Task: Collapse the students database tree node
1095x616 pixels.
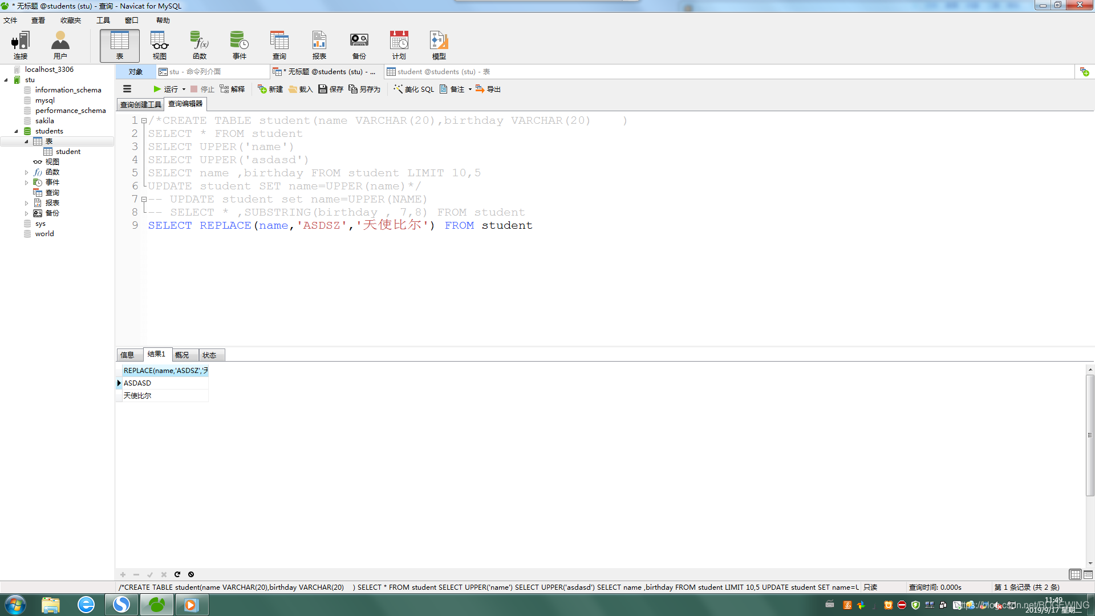Action: click(x=17, y=131)
